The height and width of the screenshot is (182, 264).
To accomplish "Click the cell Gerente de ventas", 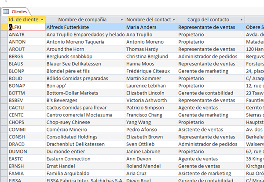I will pos(211,166).
